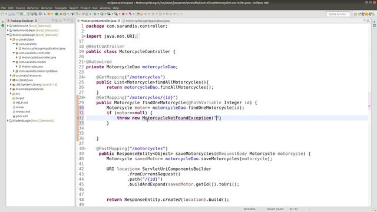Select the target folder in Package Explorer
The height and width of the screenshot is (212, 377).
tap(19, 98)
